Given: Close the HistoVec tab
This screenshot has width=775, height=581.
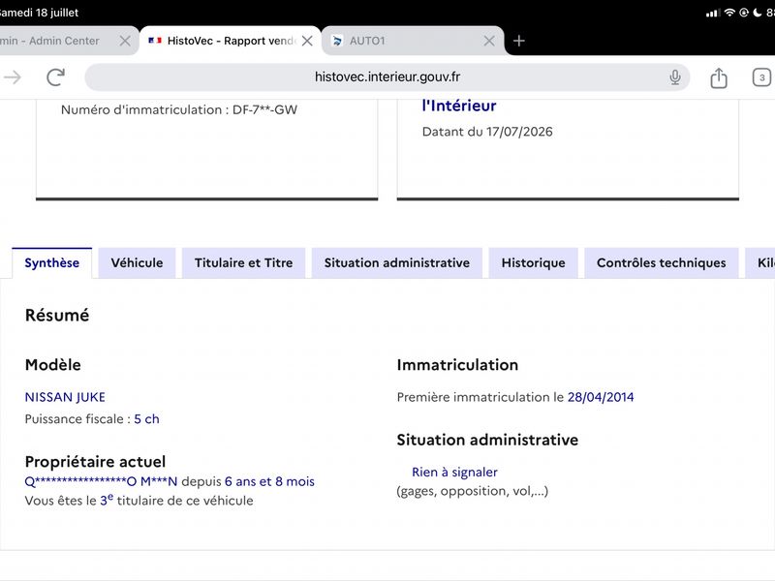Looking at the screenshot, I should coord(307,41).
